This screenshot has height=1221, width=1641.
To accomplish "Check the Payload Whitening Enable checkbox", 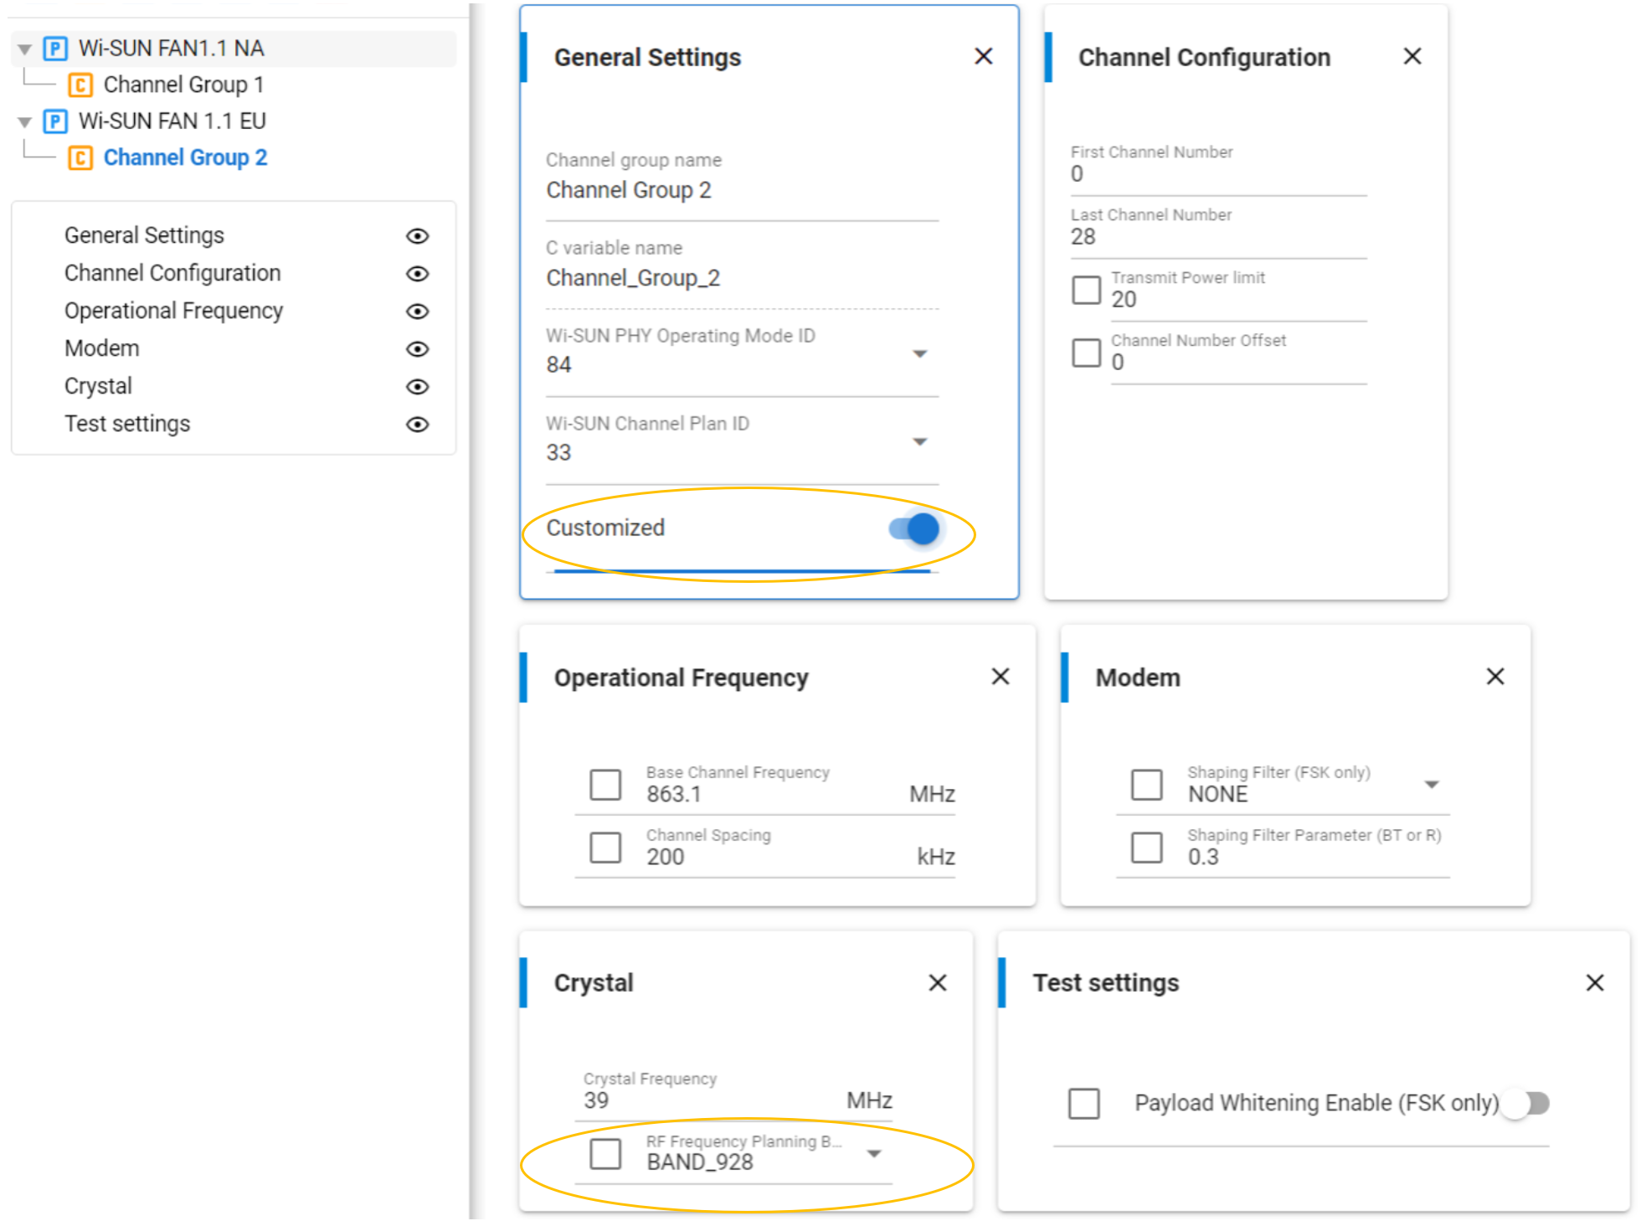I will coord(1084,1104).
